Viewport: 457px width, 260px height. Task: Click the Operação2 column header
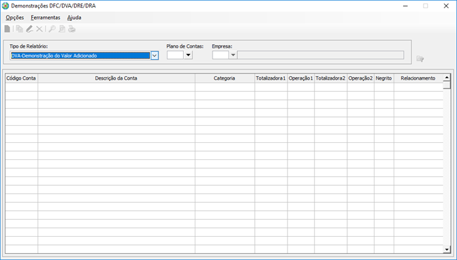pos(360,78)
